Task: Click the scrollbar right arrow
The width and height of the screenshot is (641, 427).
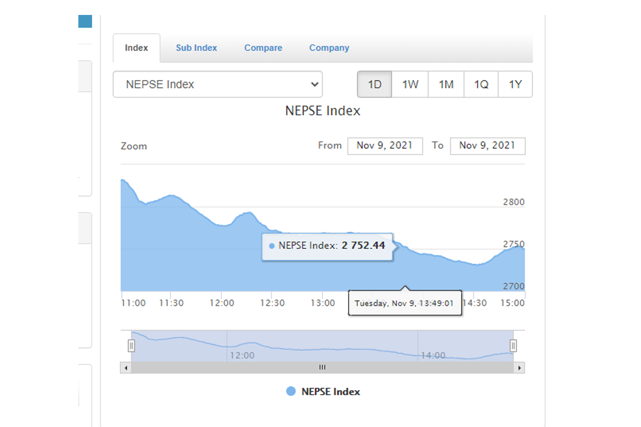Action: click(x=519, y=368)
